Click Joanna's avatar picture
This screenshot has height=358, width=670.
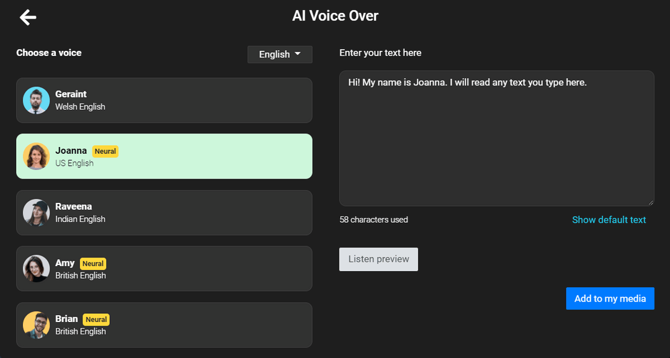[x=36, y=156]
